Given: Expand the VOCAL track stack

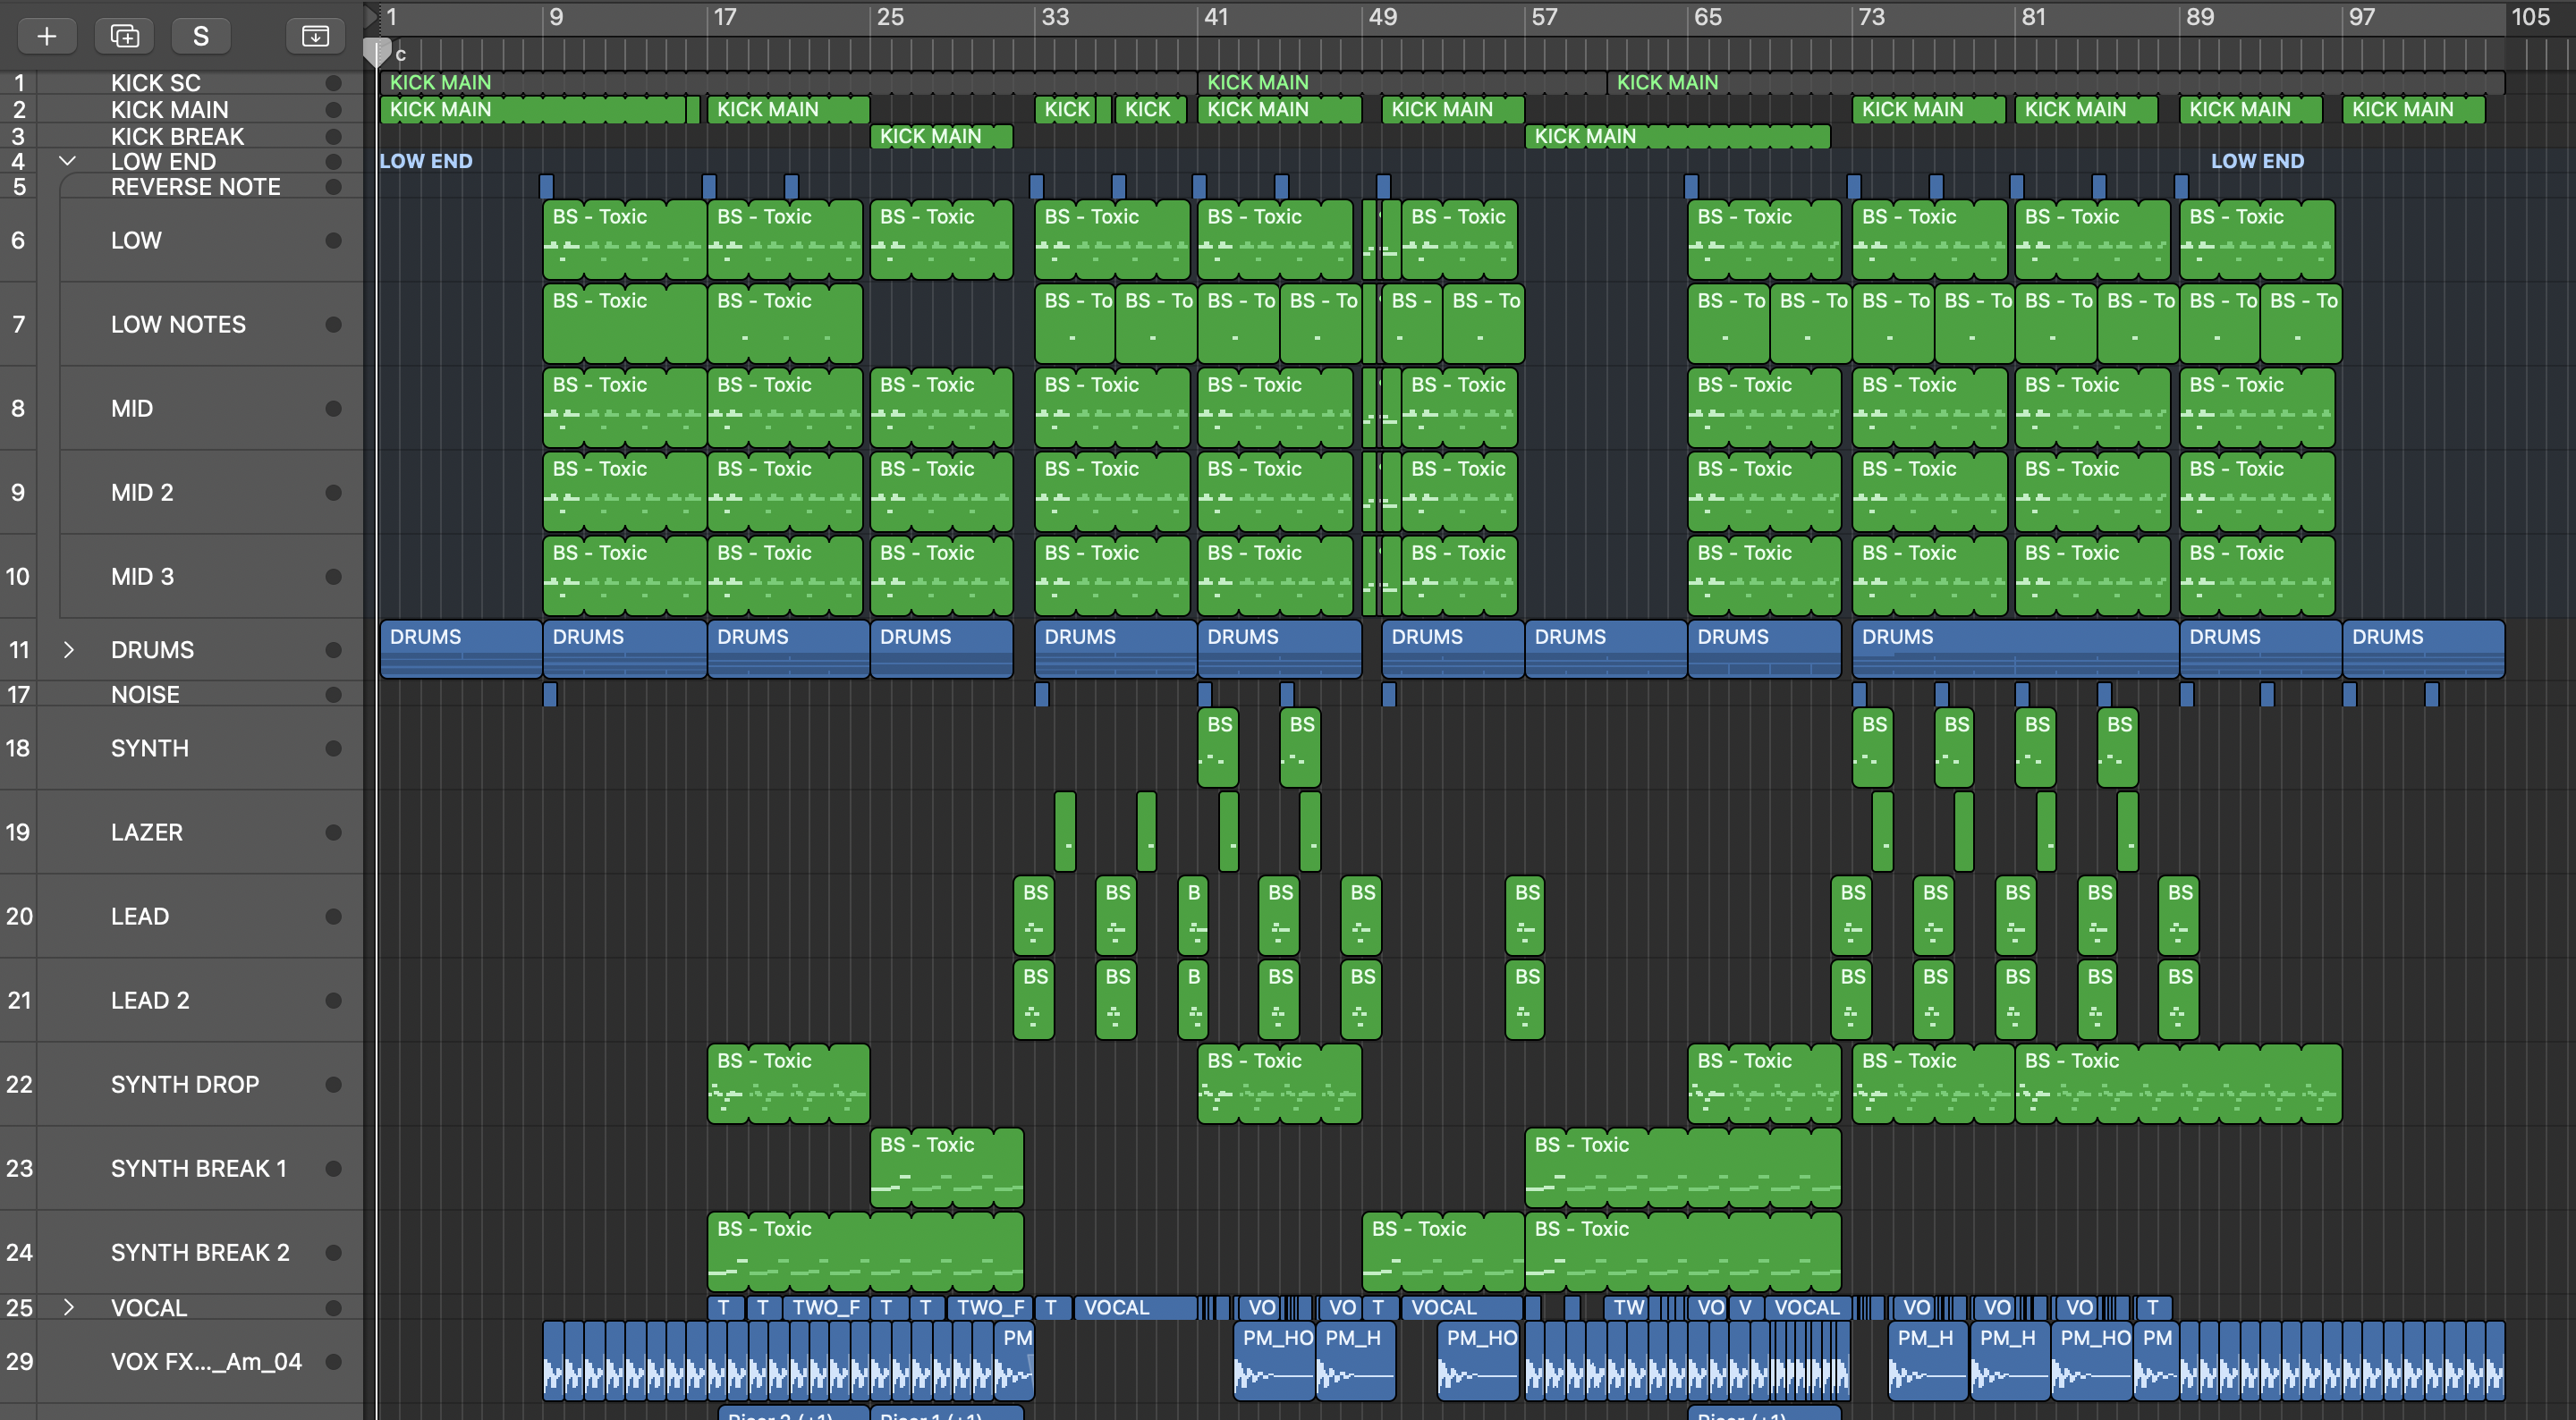Looking at the screenshot, I should click(x=68, y=1307).
